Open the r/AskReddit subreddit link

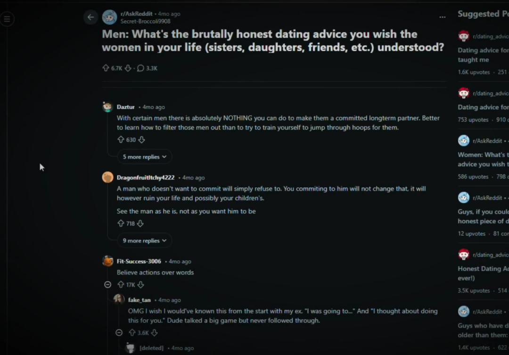136,14
